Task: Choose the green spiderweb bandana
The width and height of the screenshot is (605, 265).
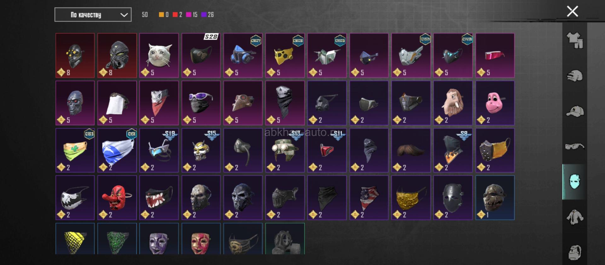Action: [x=117, y=239]
